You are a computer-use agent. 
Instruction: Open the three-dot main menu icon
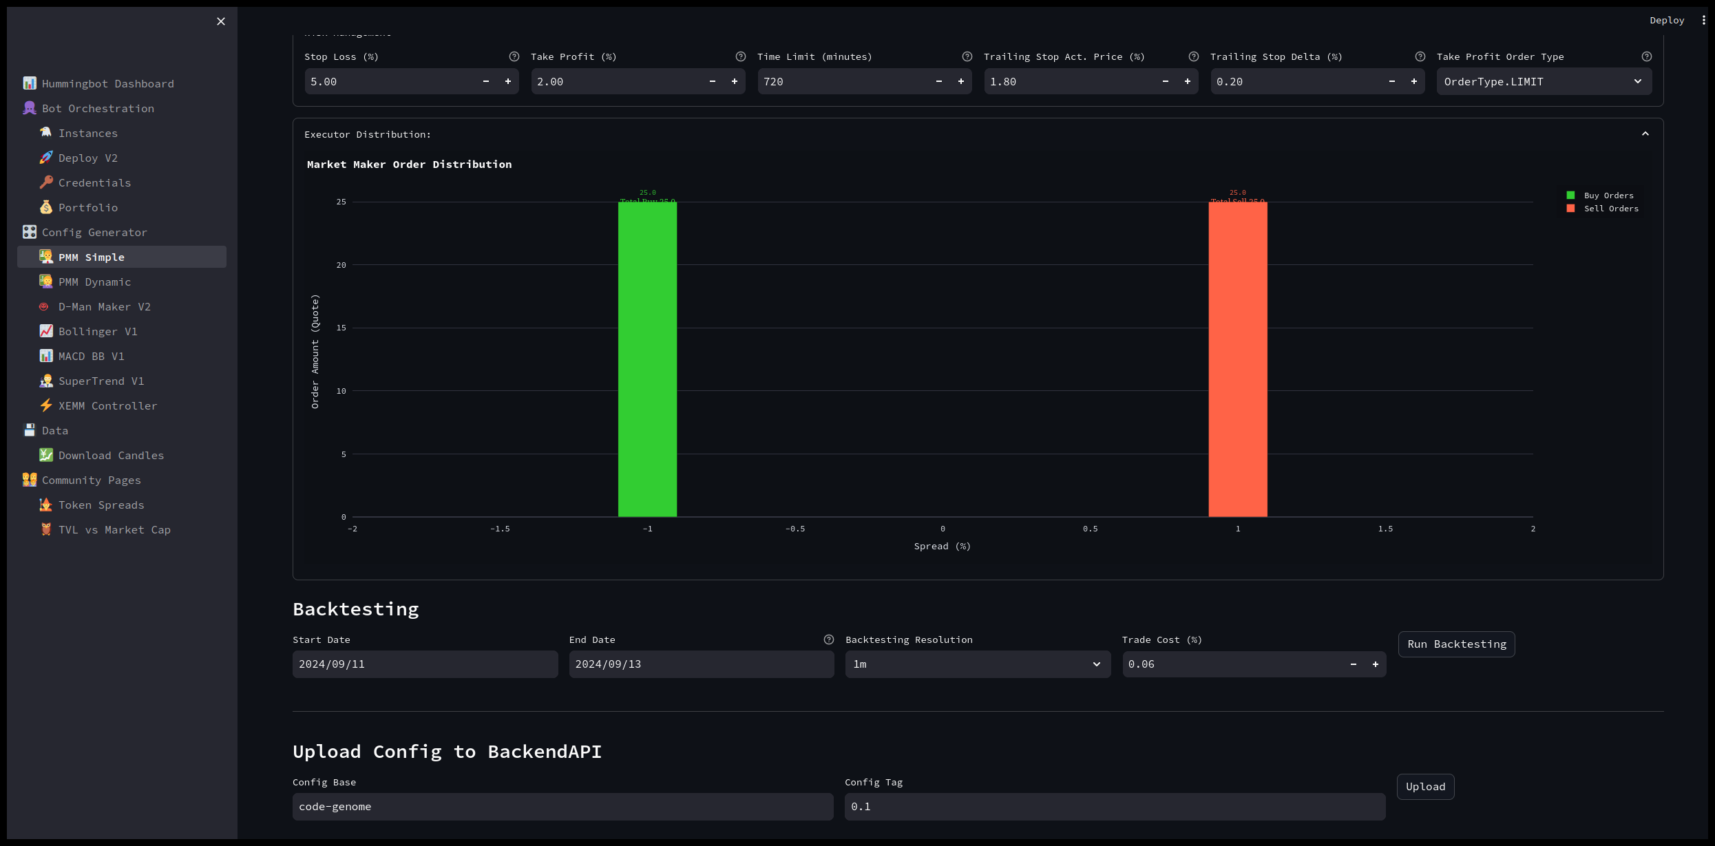click(x=1703, y=21)
